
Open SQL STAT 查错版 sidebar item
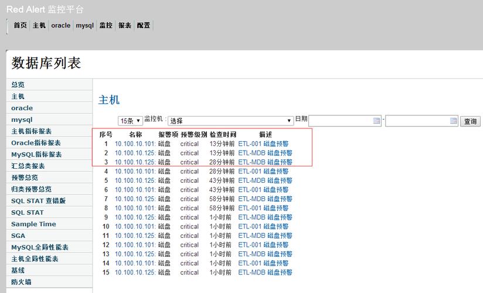[49, 201]
